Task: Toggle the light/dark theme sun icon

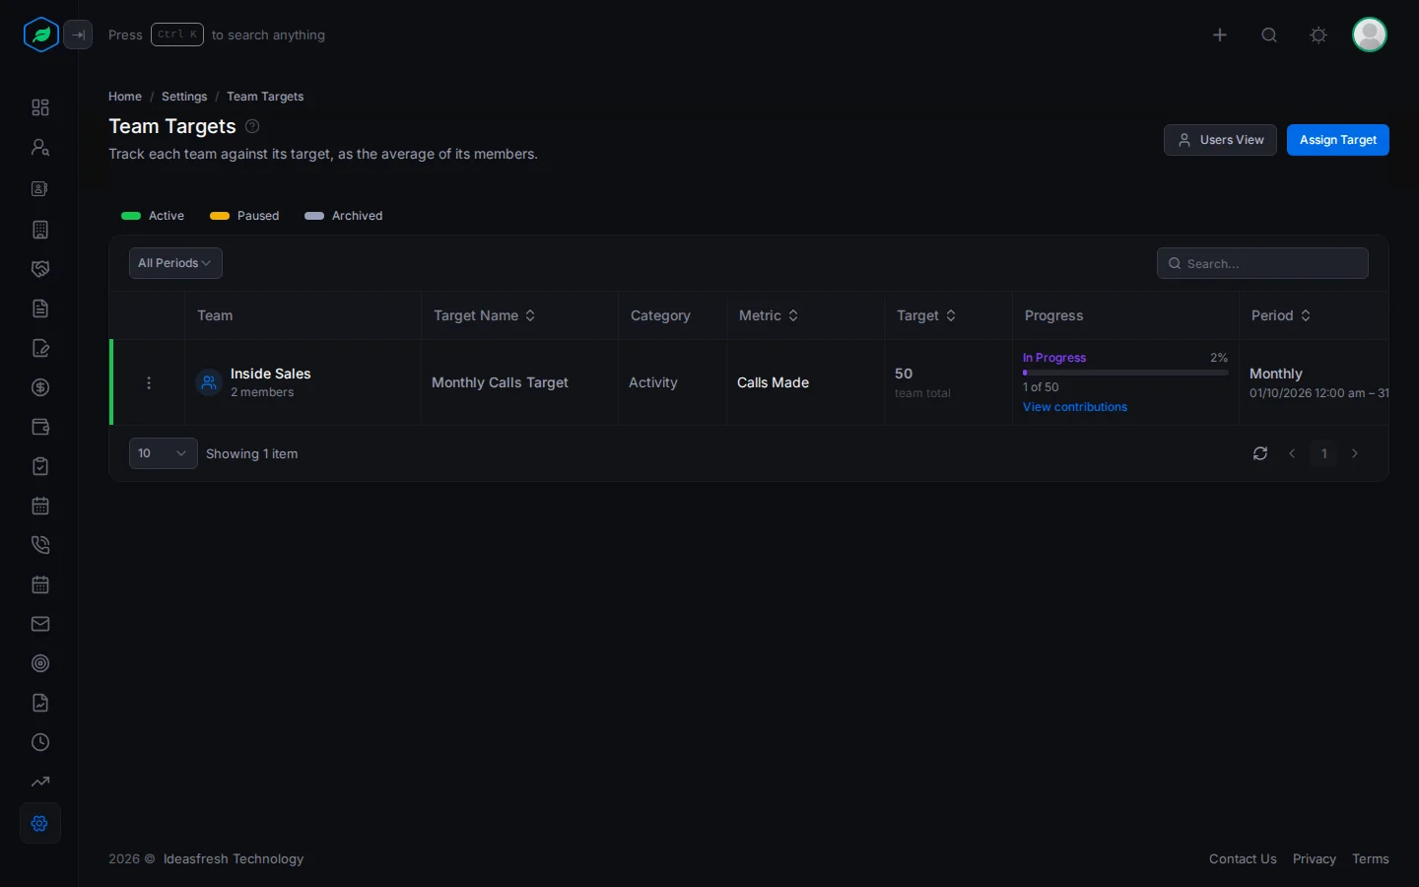Action: [x=1318, y=35]
